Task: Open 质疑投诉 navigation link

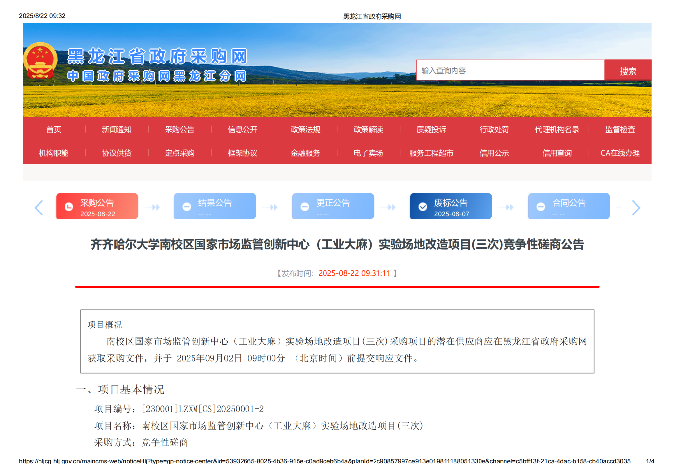Action: pyautogui.click(x=431, y=129)
